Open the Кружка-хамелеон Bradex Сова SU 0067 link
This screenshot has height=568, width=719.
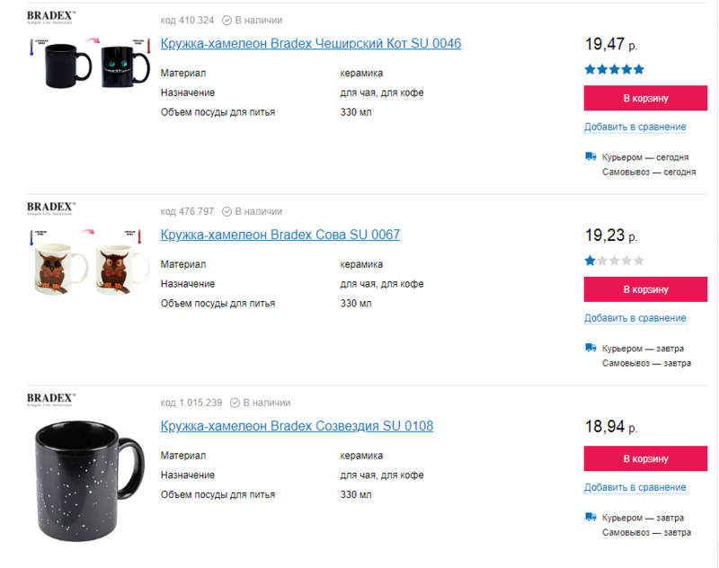point(280,235)
